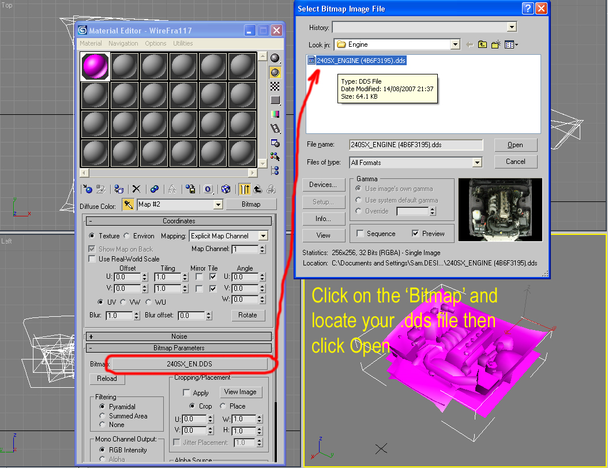The height and width of the screenshot is (468, 608).
Task: Click the Reload button
Action: (107, 379)
